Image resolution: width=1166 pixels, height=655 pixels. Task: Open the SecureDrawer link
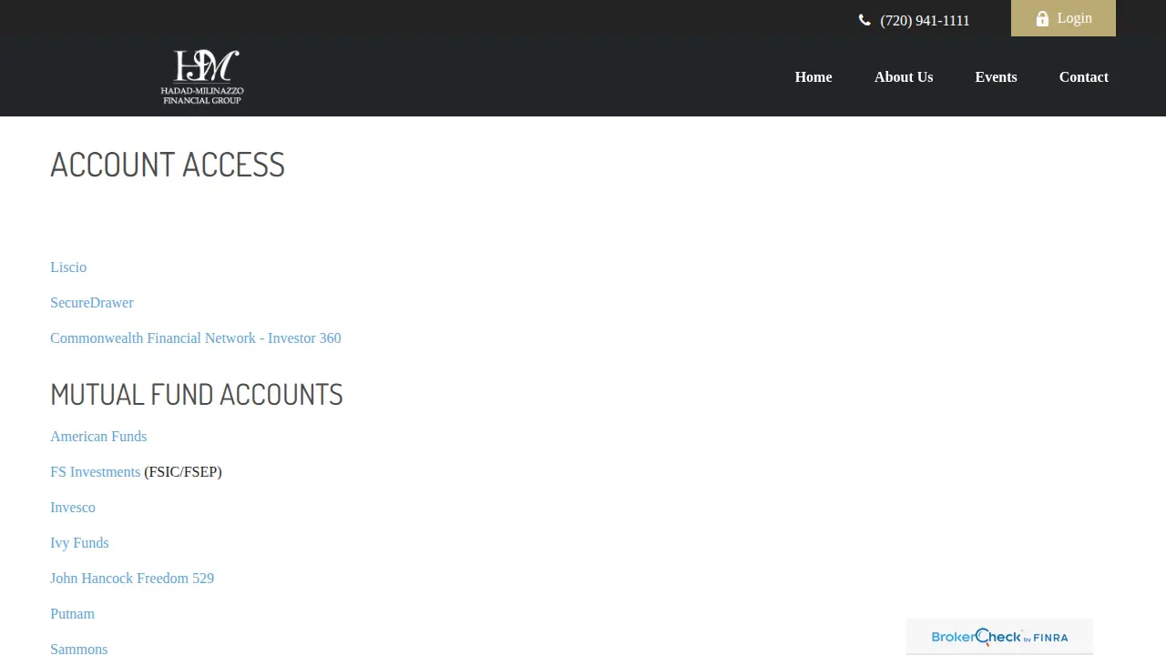tap(92, 302)
